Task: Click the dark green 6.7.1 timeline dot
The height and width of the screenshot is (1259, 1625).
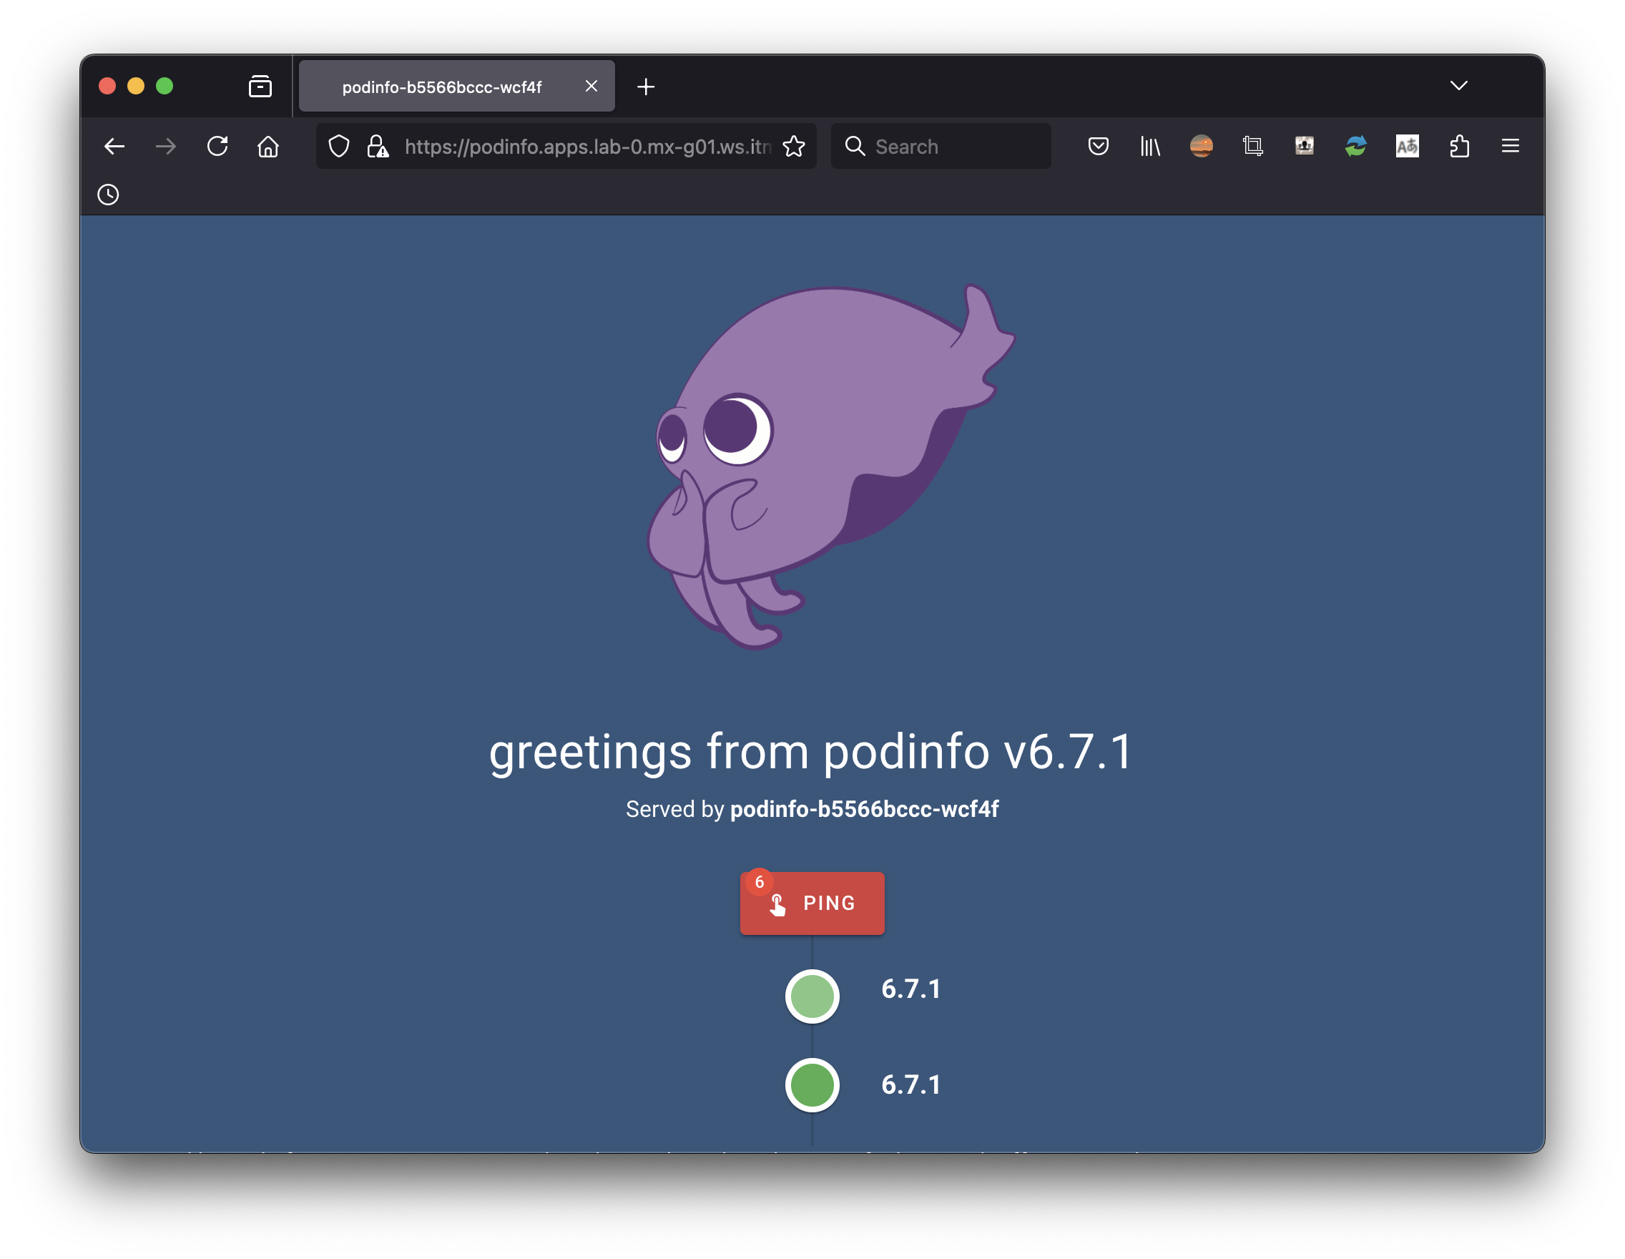Action: [x=812, y=1085]
